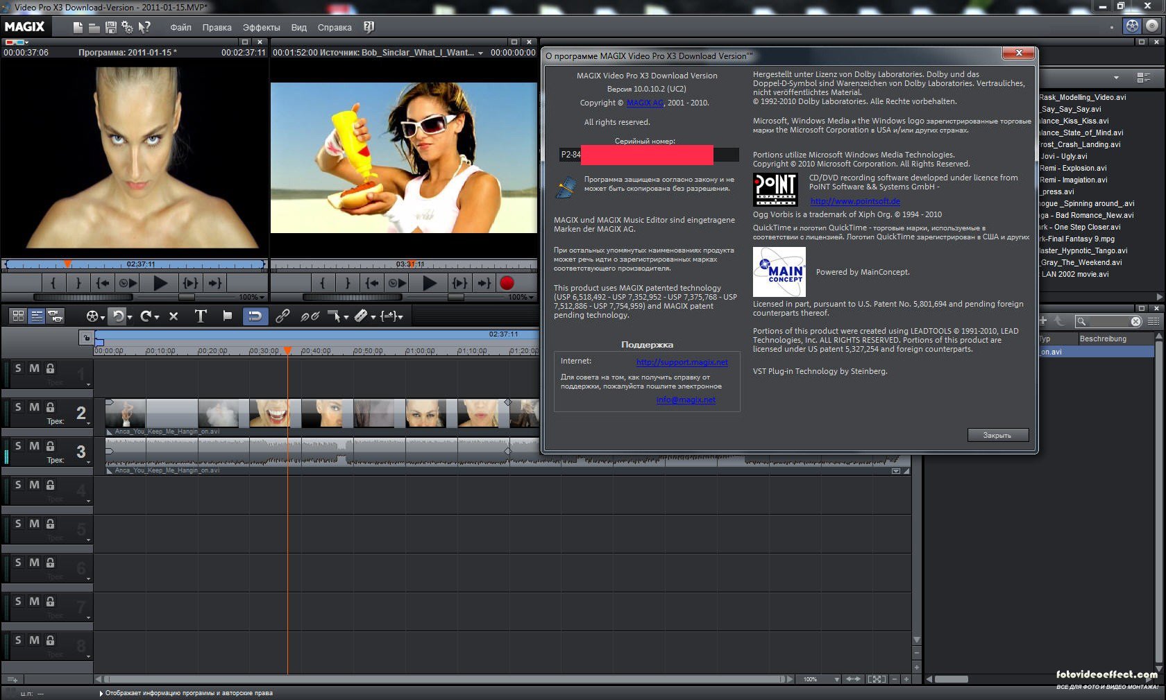The image size is (1166, 700).
Task: Solo track 3
Action: 18,446
